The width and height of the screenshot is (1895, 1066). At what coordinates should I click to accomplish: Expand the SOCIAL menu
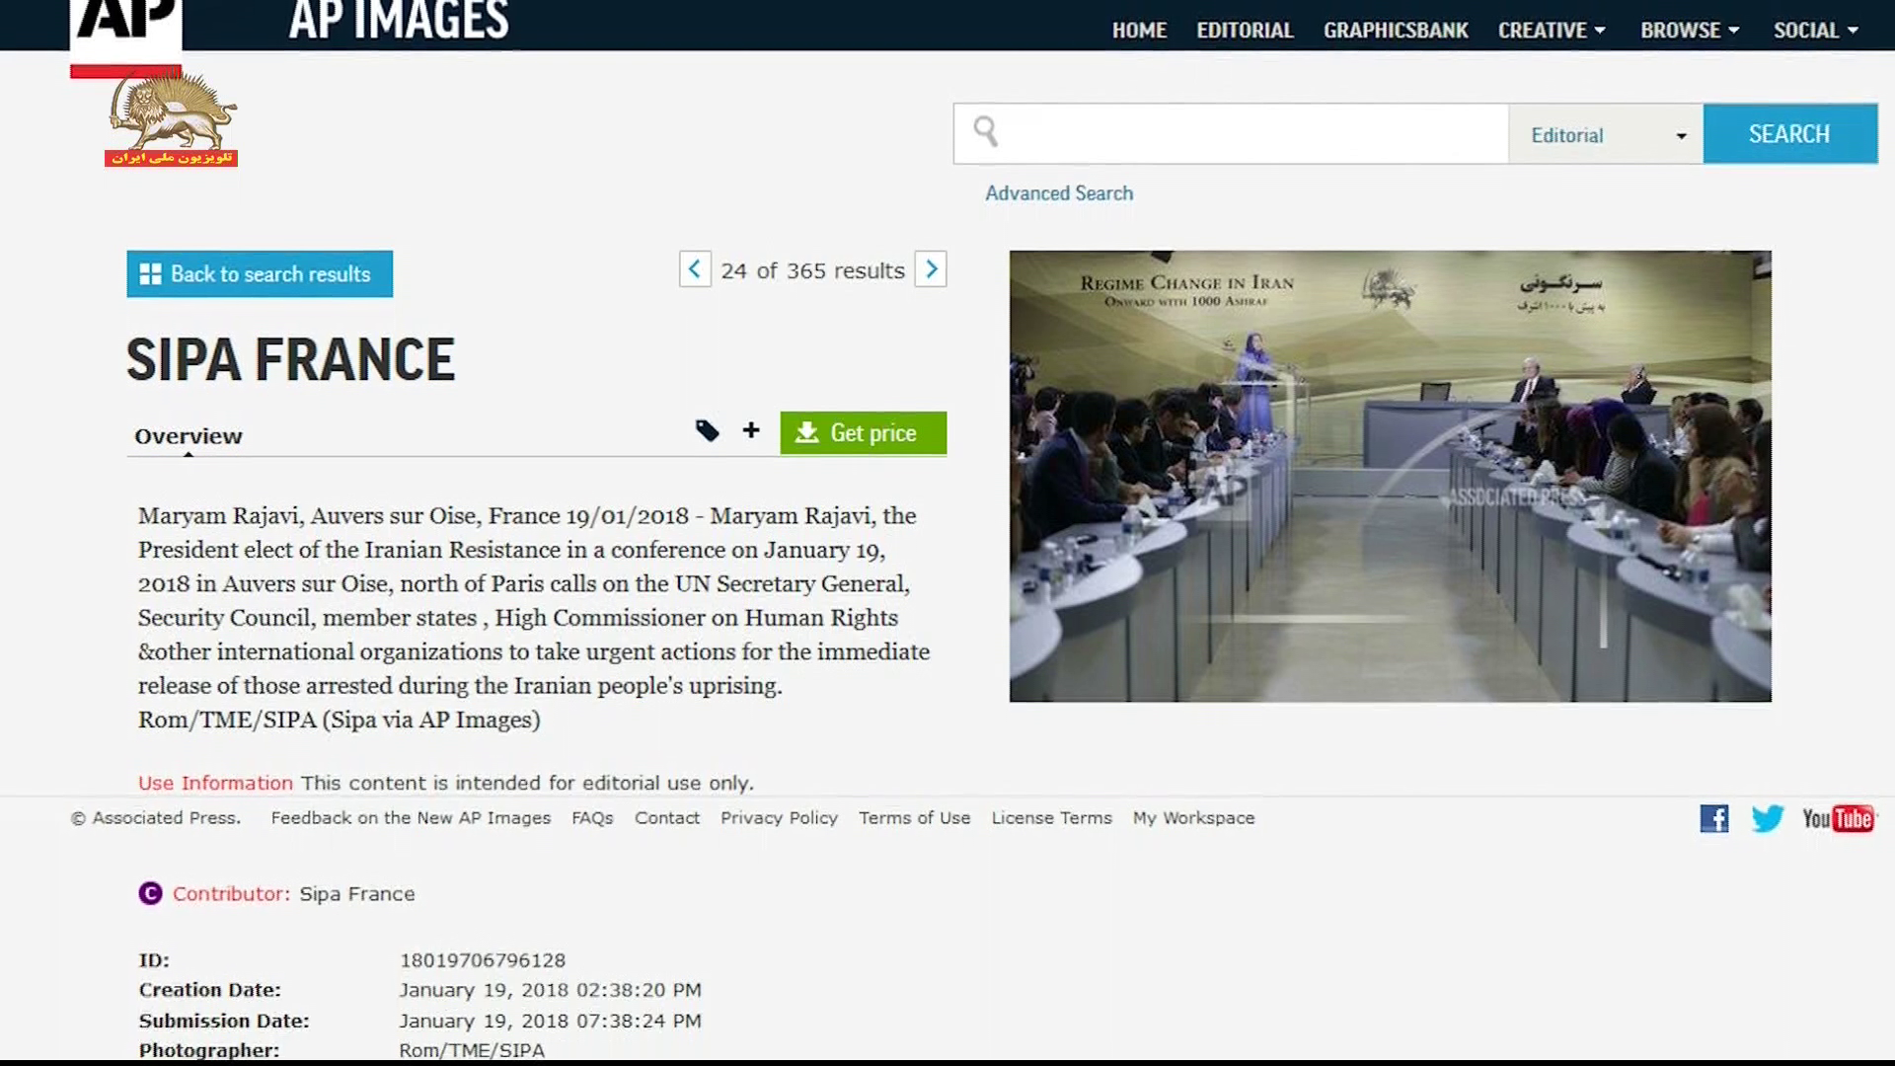tap(1816, 31)
